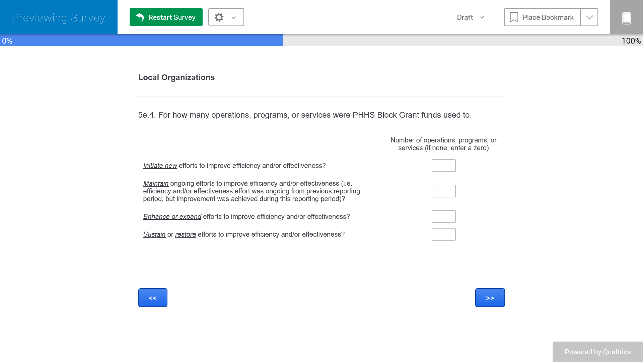
Task: Go back with the << button
Action: (x=153, y=298)
